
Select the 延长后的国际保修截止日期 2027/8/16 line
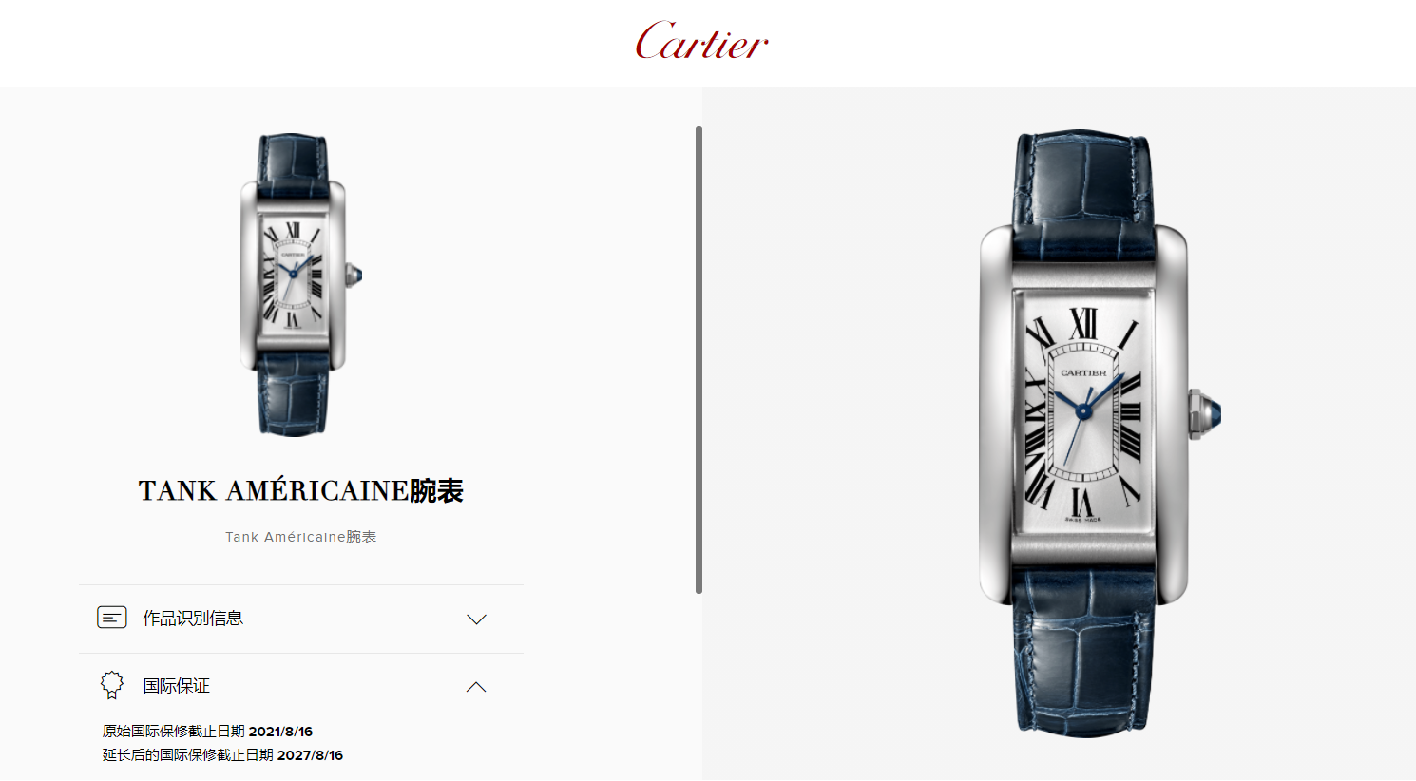pyautogui.click(x=222, y=755)
